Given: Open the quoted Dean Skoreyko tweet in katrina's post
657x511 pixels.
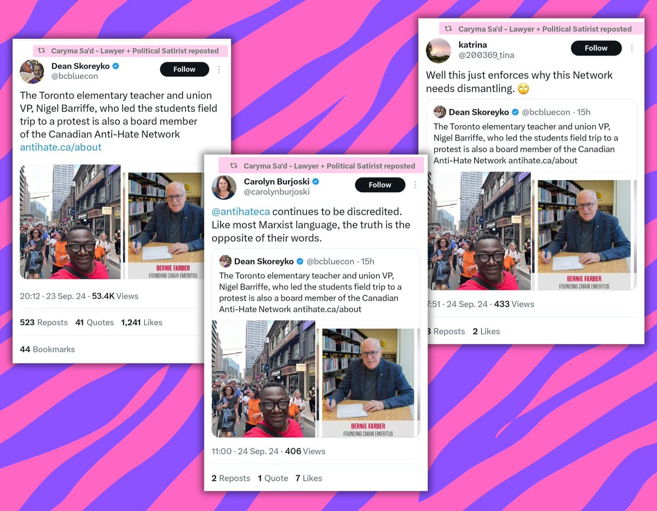Looking at the screenshot, I should 531,194.
